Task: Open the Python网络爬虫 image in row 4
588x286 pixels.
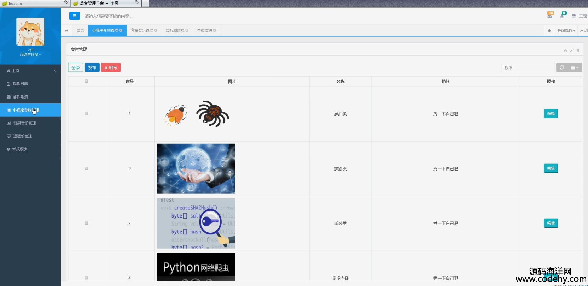Action: pyautogui.click(x=196, y=267)
